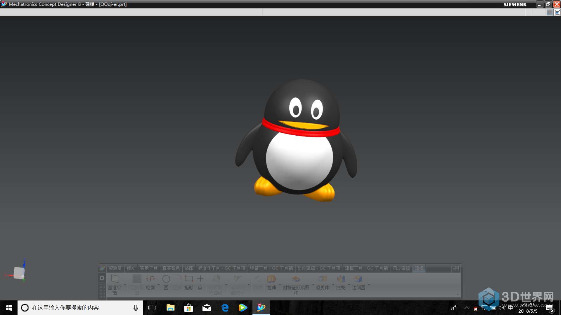Image resolution: width=561 pixels, height=315 pixels.
Task: Expand the 修剪体 dropdown arrow
Action: click(x=333, y=285)
